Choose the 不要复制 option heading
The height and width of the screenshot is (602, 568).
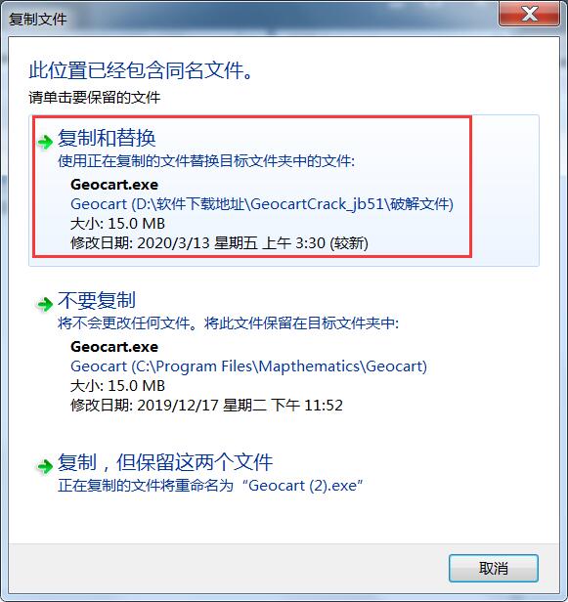coord(97,300)
